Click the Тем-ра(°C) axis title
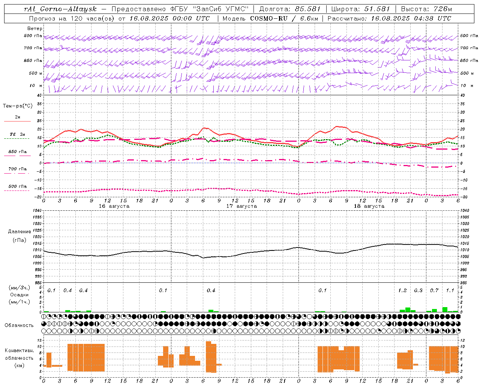This screenshot has height=384, width=480. click(18, 106)
